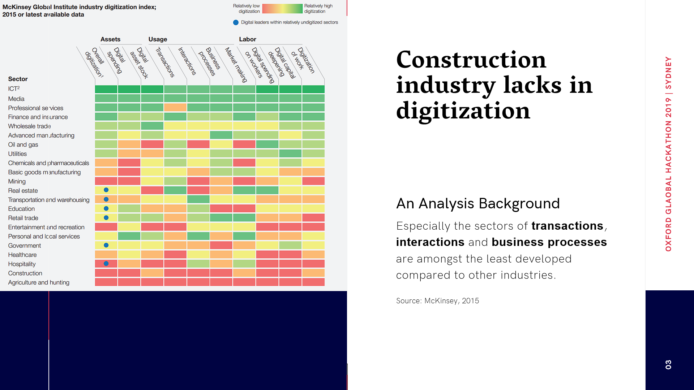
Task: Click the Construction industry lacks in digitization heading
Action: coord(494,85)
